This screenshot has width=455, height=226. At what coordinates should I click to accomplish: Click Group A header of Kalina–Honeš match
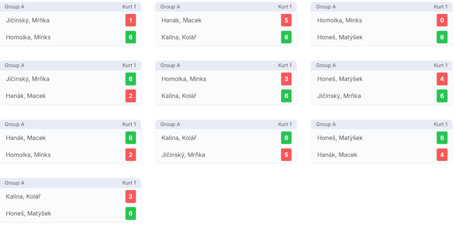15,183
